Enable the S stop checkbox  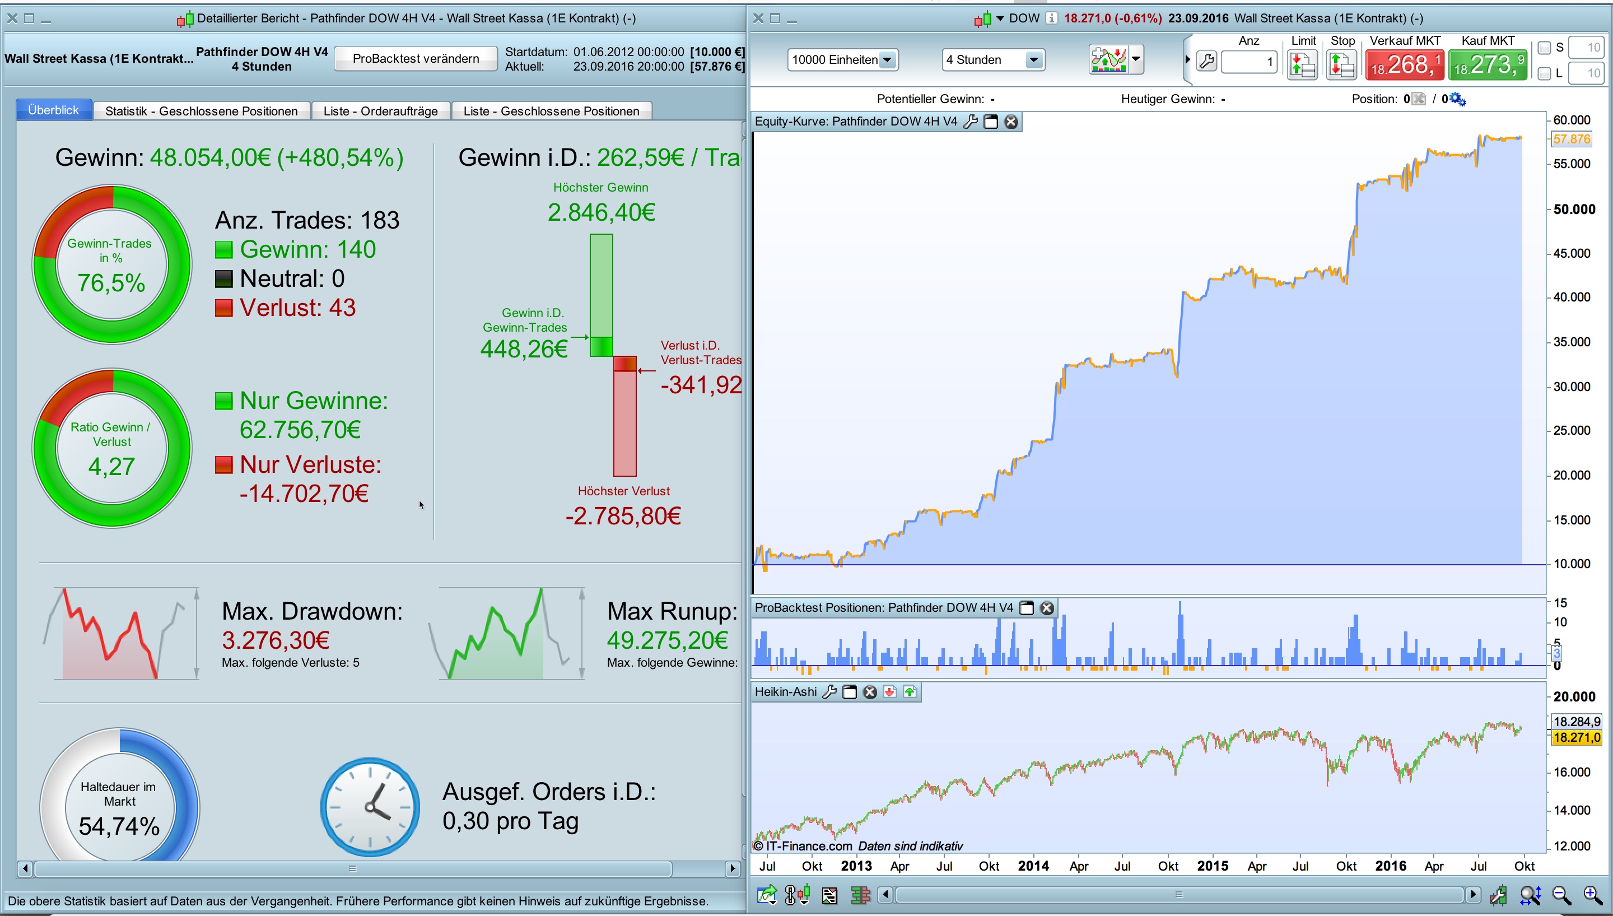(1544, 48)
